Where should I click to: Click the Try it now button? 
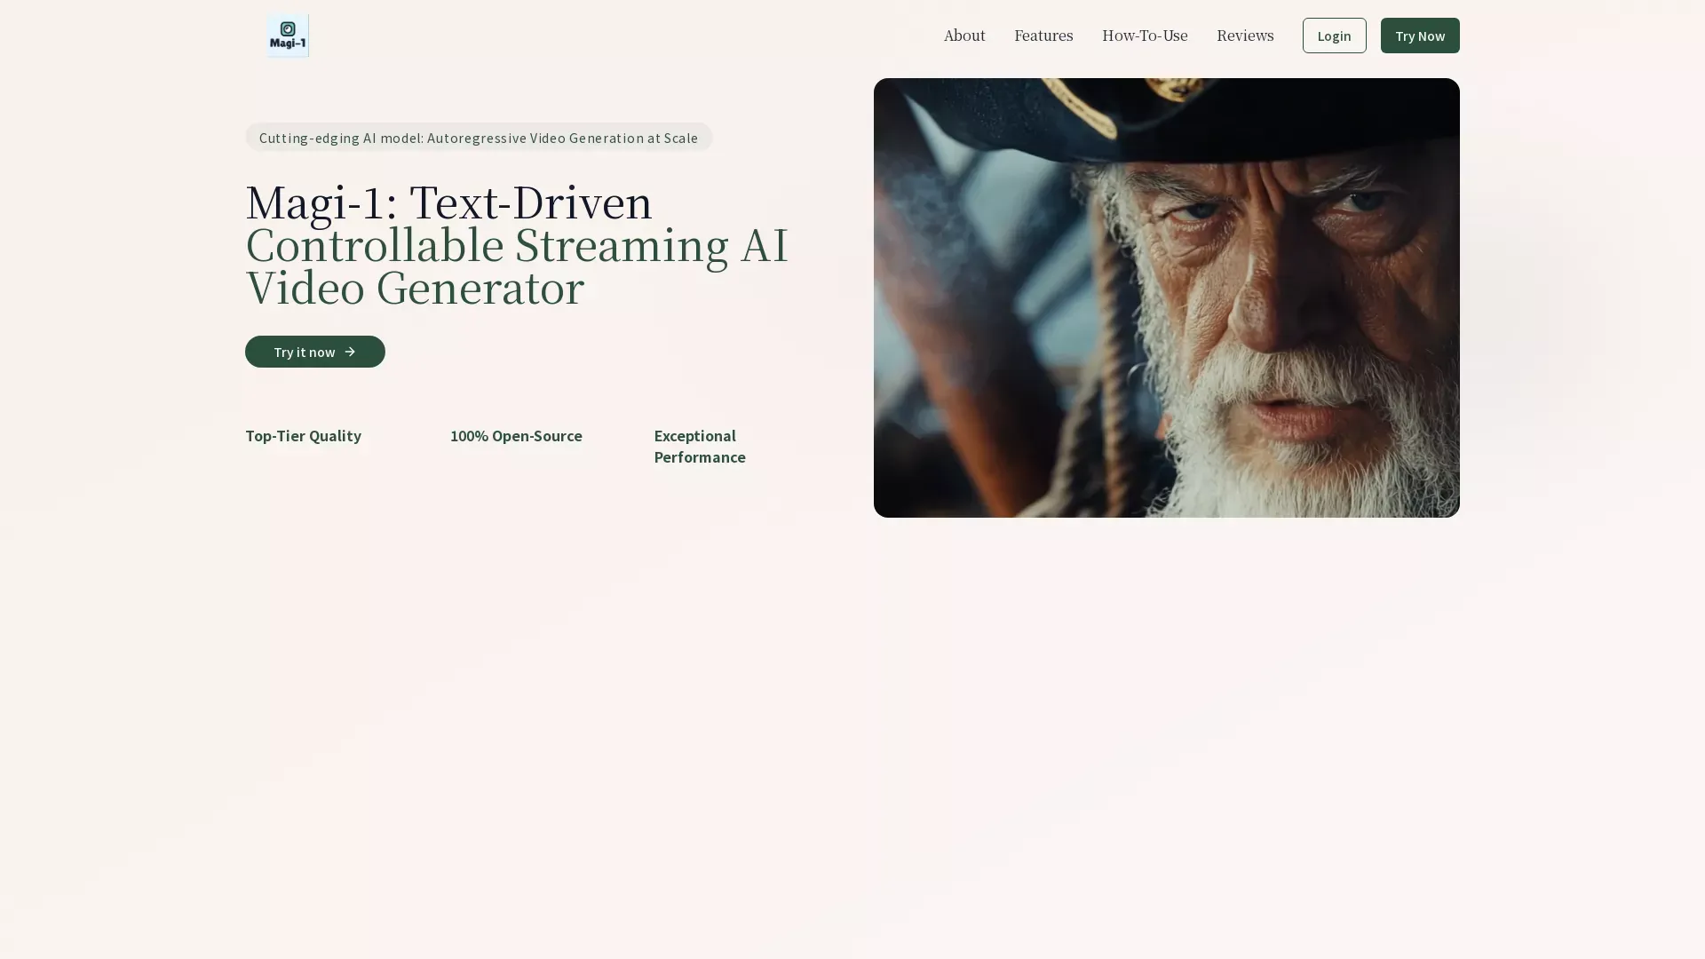[315, 352]
